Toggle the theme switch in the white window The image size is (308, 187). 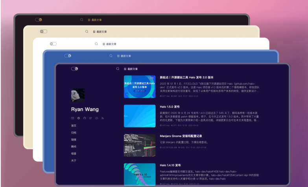coord(53,44)
